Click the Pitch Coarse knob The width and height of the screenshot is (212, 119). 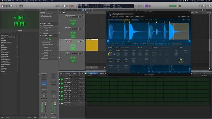click(134, 54)
